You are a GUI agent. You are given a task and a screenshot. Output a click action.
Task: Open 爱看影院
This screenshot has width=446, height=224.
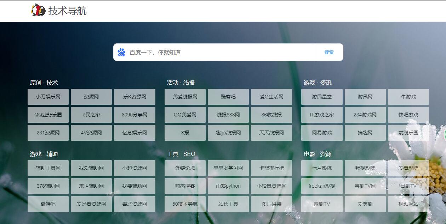408,168
